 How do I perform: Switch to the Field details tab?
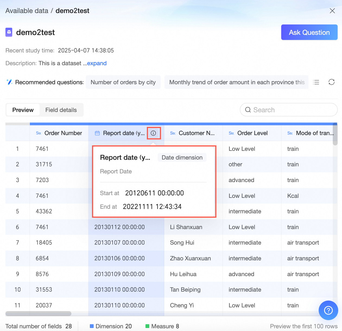(61, 110)
